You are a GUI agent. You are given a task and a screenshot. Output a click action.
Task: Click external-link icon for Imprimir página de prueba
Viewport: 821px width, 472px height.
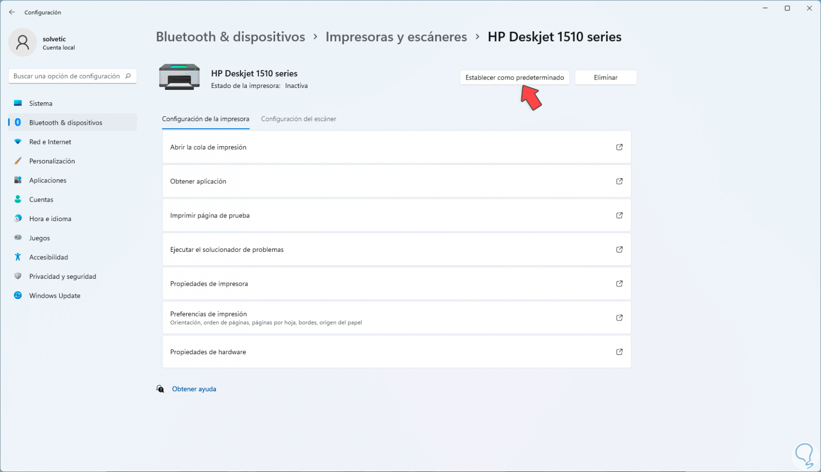coord(619,216)
